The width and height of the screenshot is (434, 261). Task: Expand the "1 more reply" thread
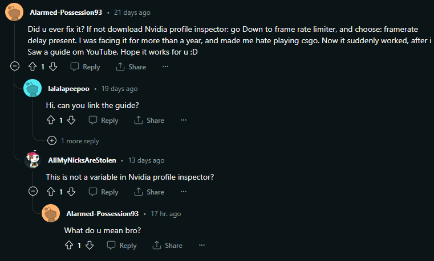point(52,140)
